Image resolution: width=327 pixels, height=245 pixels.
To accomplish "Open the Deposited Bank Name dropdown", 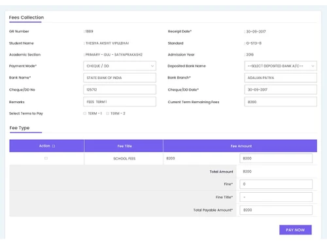I will (x=281, y=66).
